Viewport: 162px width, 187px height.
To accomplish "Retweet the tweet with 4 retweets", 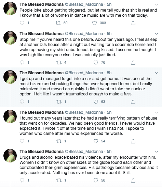I will click(59, 62).
